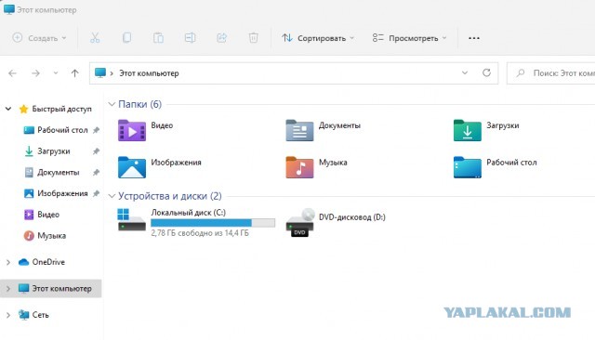595x340 pixels.
Task: Refresh the address bar location
Action: 486,72
